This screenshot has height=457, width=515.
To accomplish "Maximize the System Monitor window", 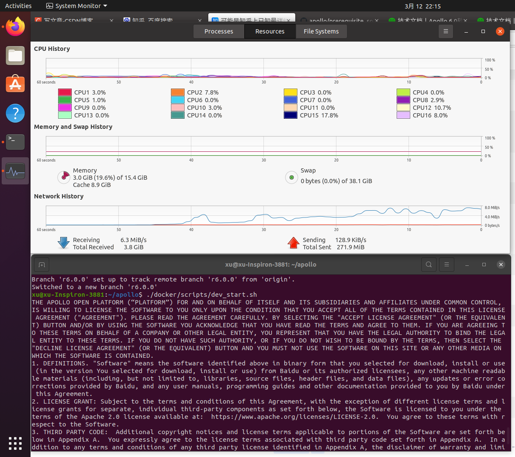I will [x=483, y=31].
